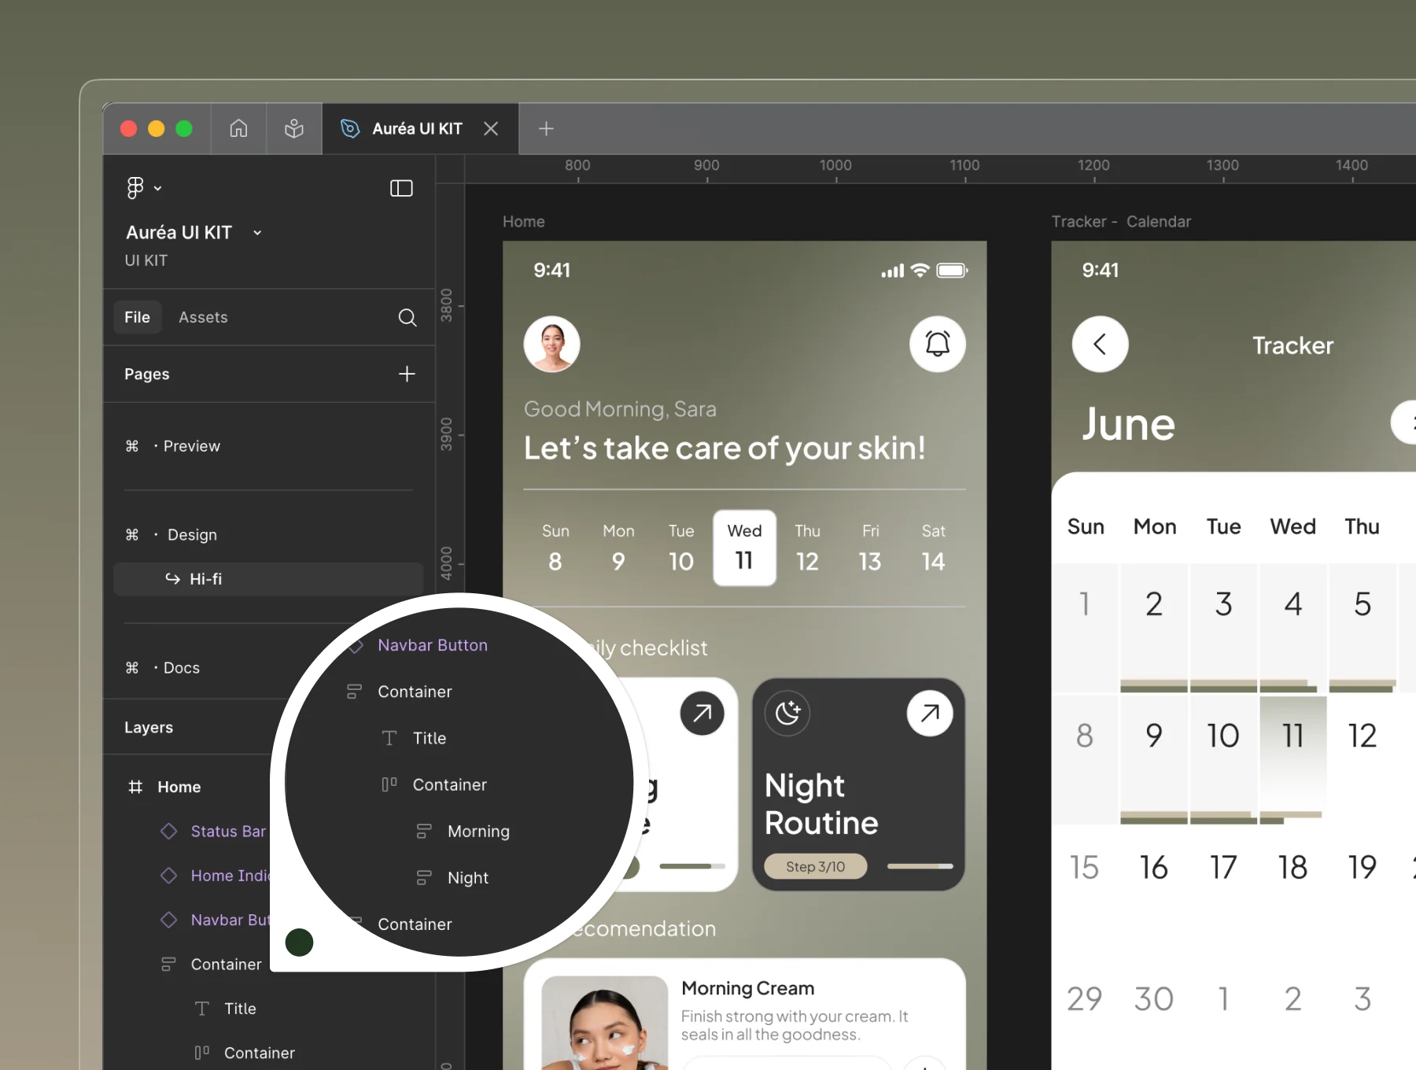Select the Morning layer
Screen dimensions: 1416x1070
(478, 832)
